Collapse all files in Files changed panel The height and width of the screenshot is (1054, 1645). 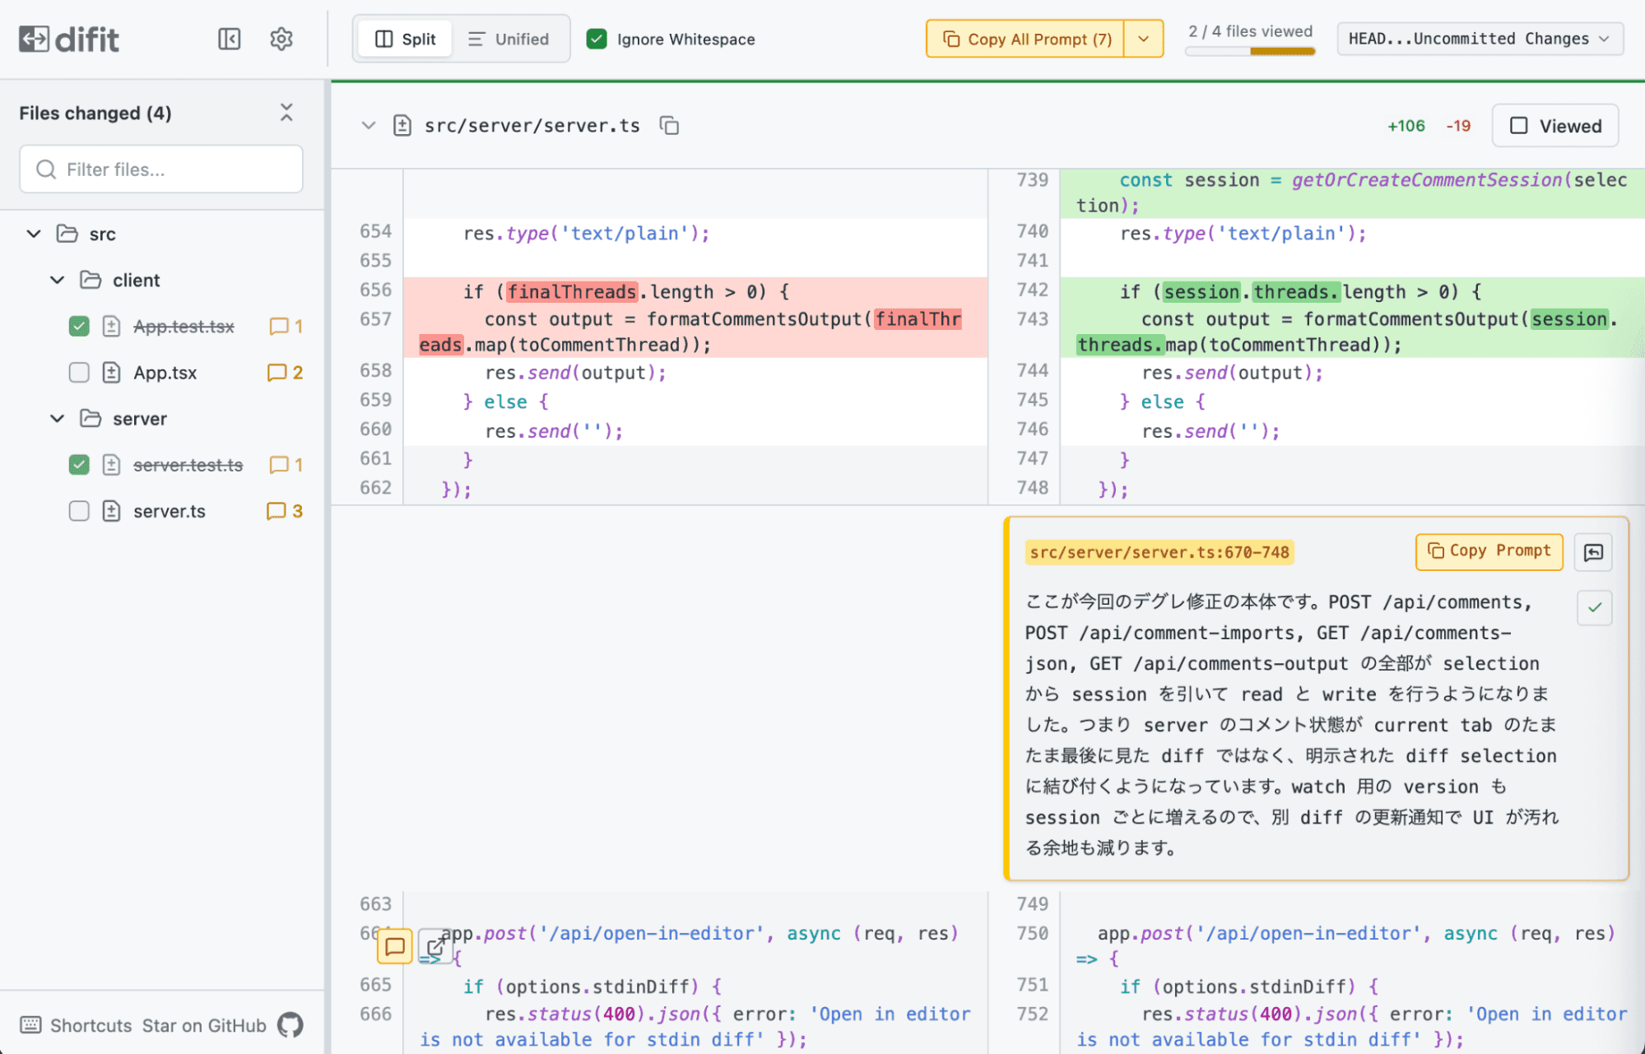(x=286, y=112)
